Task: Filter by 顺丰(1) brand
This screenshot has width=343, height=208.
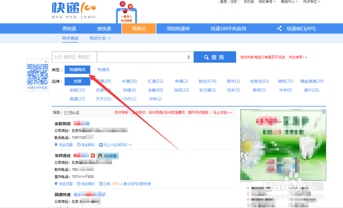Action: pos(233,81)
